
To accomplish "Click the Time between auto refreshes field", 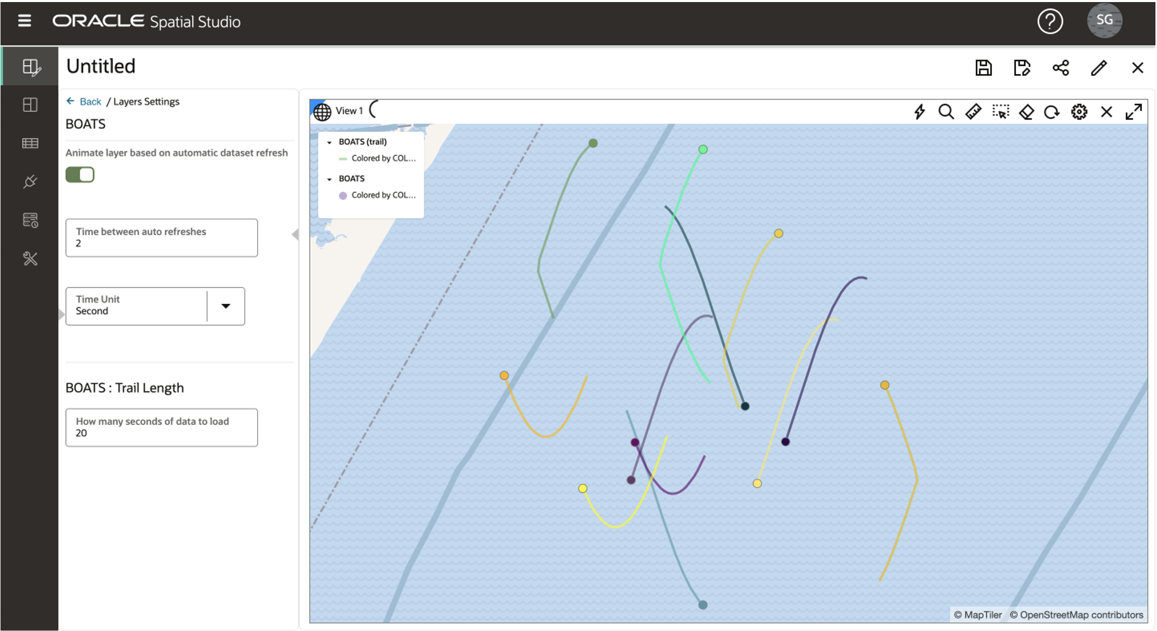I will coord(161,238).
